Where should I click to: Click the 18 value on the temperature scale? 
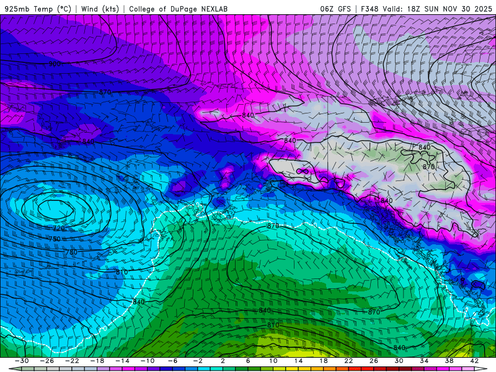click(x=323, y=361)
